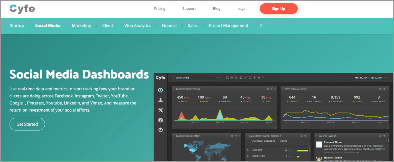Click the X delete dashboard icon in toolbar

point(263,77)
